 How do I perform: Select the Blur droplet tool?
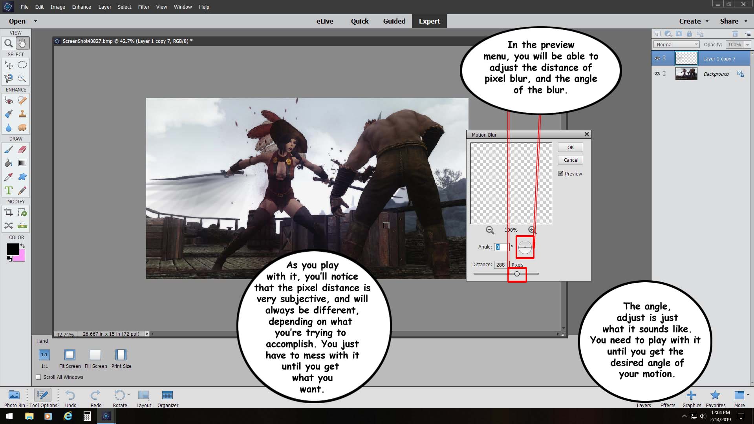pos(8,128)
